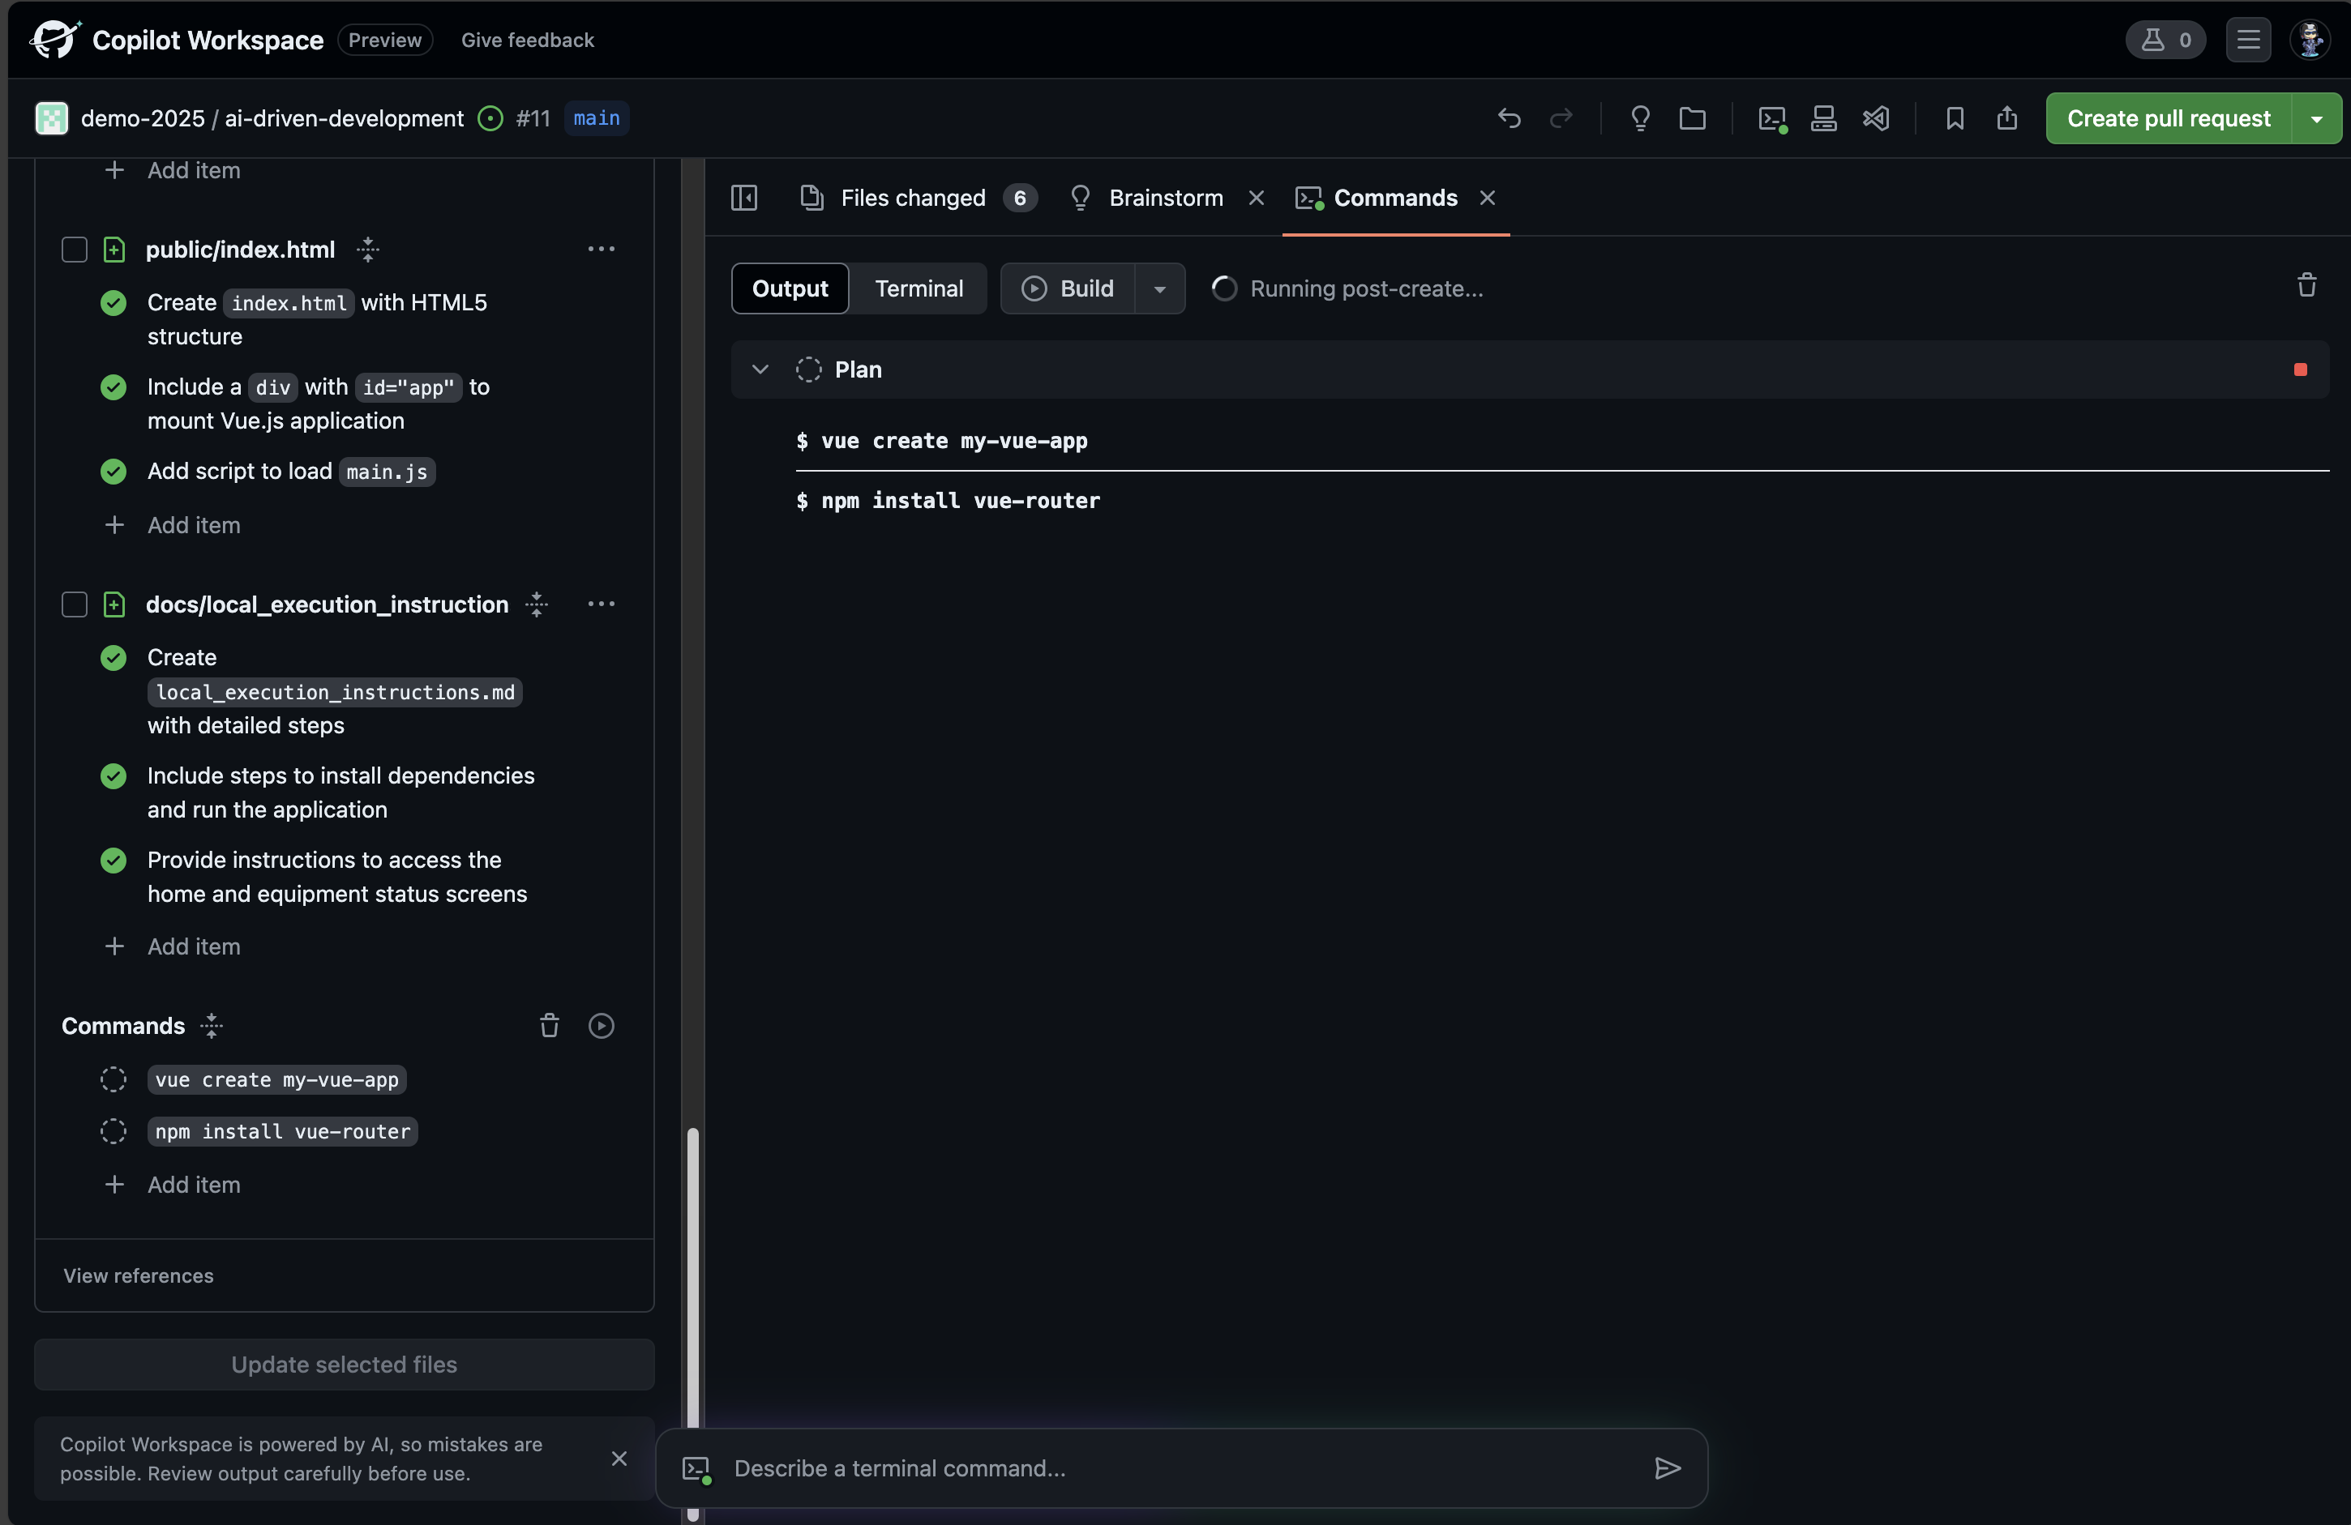
Task: Click the Create pull request button
Action: click(2169, 118)
